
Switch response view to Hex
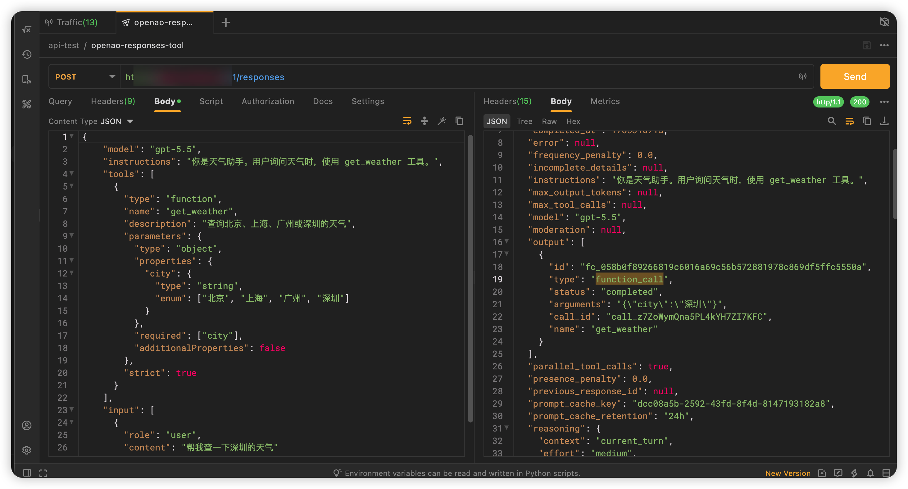(573, 121)
